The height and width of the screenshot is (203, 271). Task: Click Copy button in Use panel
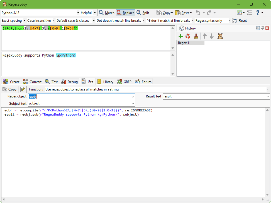click(x=9, y=89)
